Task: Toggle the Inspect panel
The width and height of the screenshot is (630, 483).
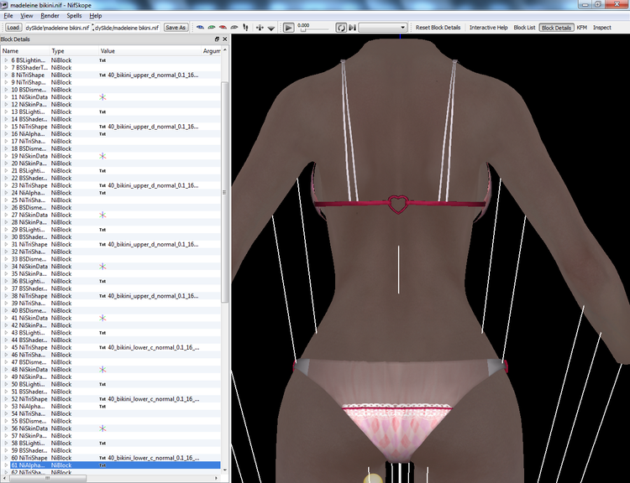Action: 602,28
